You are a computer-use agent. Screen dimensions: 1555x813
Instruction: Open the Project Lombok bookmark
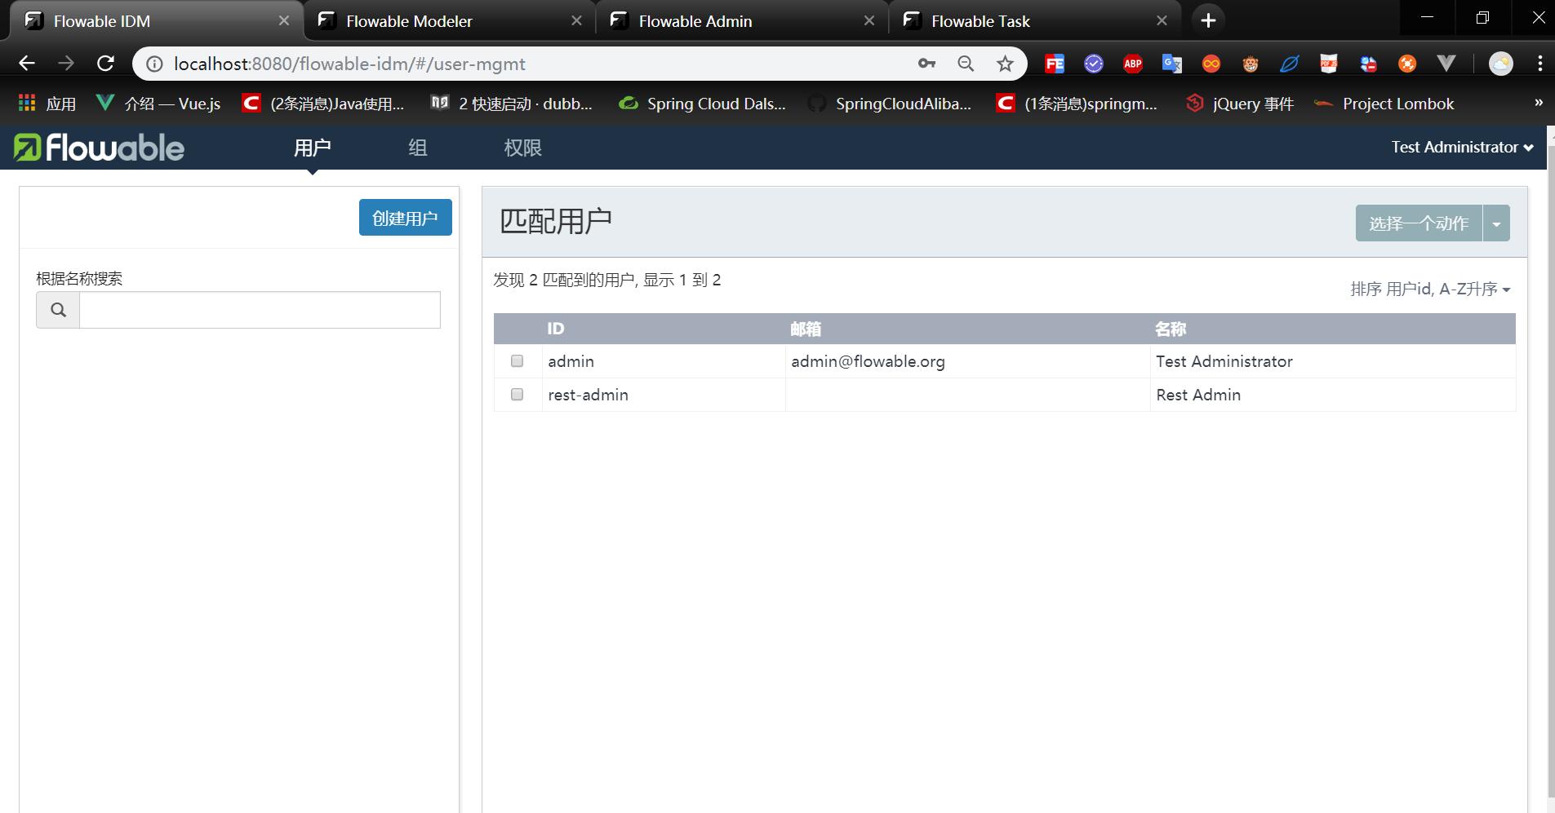point(1384,104)
